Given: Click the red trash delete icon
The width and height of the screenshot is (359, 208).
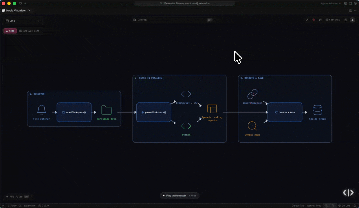Looking at the screenshot, I should (314, 20).
